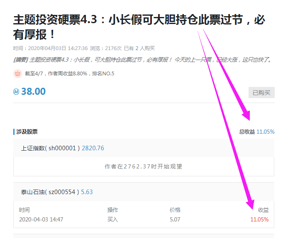
Task: Click the 已购买 button
Action: tap(261, 93)
